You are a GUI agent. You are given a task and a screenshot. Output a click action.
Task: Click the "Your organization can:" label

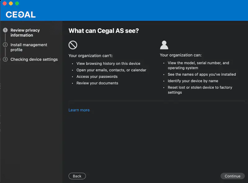(x=181, y=55)
